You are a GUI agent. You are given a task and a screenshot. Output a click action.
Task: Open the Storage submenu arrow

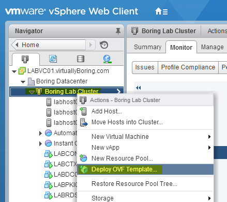click(209, 198)
